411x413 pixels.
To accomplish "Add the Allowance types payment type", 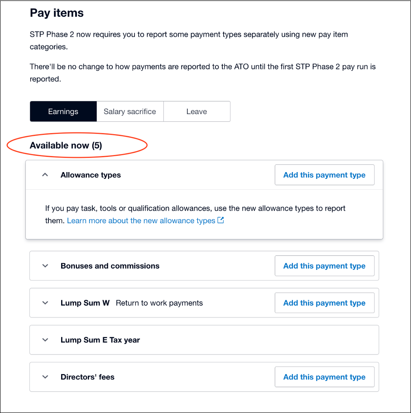I will click(325, 175).
